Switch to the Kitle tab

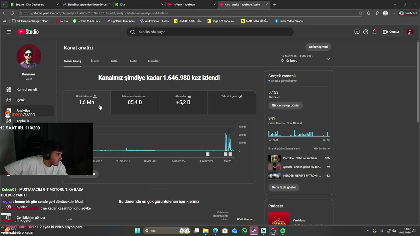[x=114, y=61]
